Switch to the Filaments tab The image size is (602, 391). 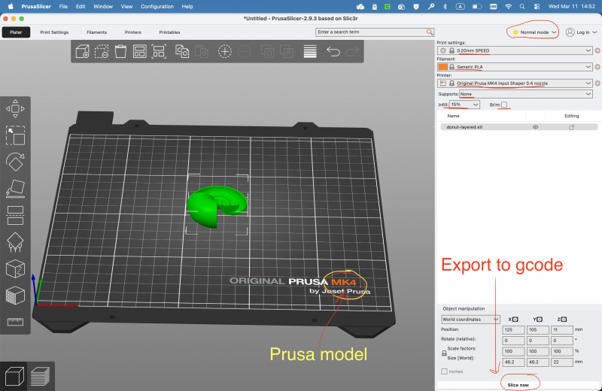pyautogui.click(x=97, y=32)
